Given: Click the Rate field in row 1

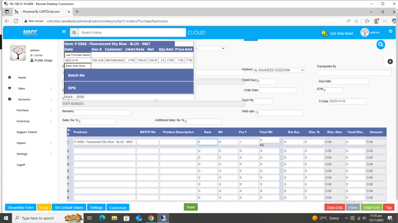Looking at the screenshot, I should click(x=208, y=142).
